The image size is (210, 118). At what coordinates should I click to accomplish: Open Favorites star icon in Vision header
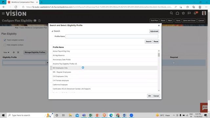tap(183, 13)
